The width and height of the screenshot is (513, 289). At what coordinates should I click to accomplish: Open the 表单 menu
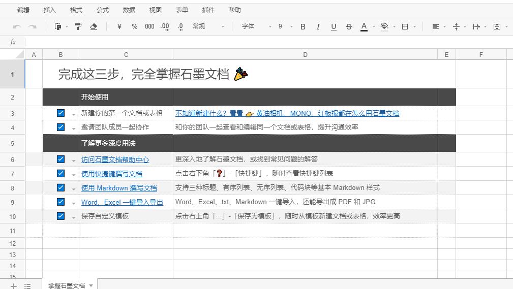point(182,10)
